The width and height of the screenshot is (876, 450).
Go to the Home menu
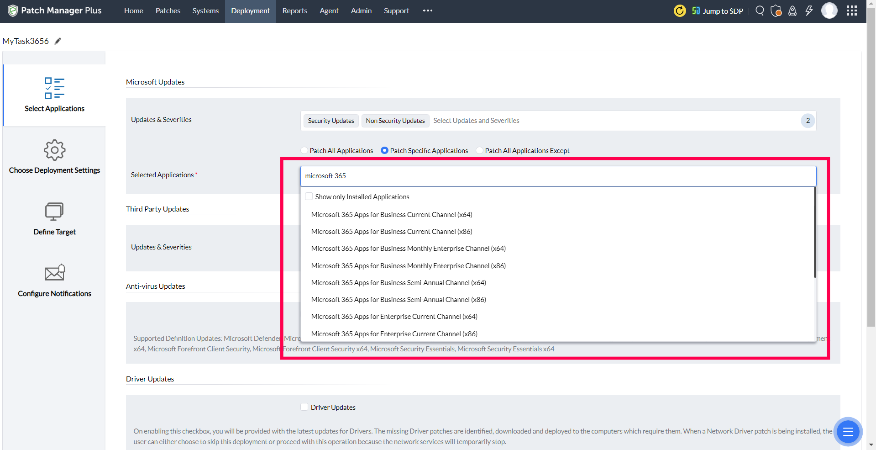(x=134, y=11)
